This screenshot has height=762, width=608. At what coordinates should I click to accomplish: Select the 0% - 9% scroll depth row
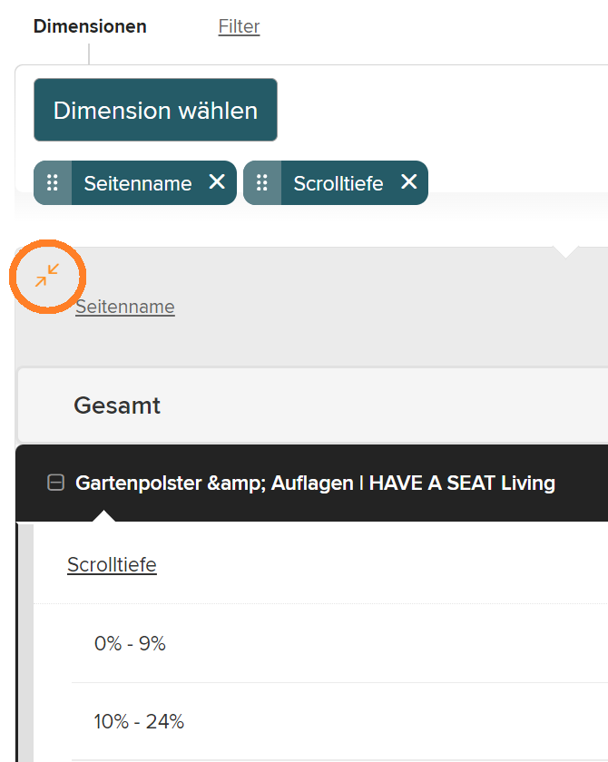pyautogui.click(x=130, y=644)
